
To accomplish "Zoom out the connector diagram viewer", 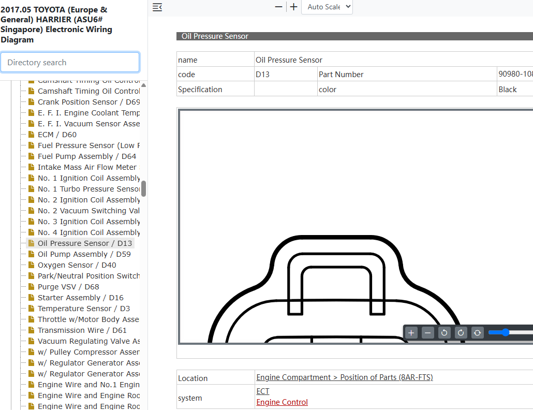I will tap(427, 333).
